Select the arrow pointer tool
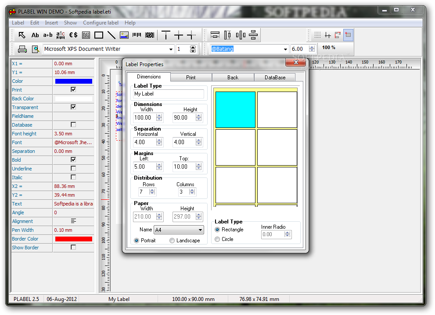Screen dimensions: 435x315 tap(22, 35)
